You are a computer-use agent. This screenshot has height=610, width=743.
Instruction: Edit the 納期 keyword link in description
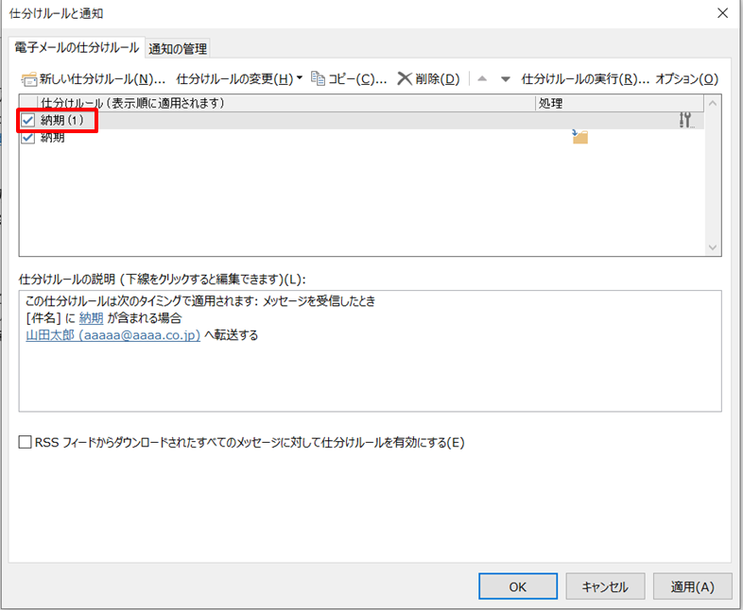(91, 318)
